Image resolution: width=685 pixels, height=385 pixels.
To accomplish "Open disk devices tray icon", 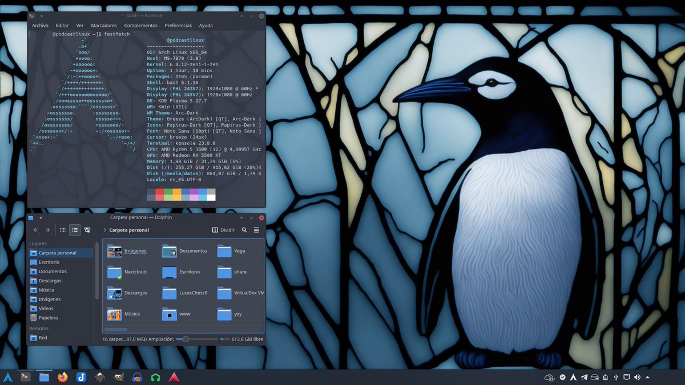I will click(x=594, y=377).
